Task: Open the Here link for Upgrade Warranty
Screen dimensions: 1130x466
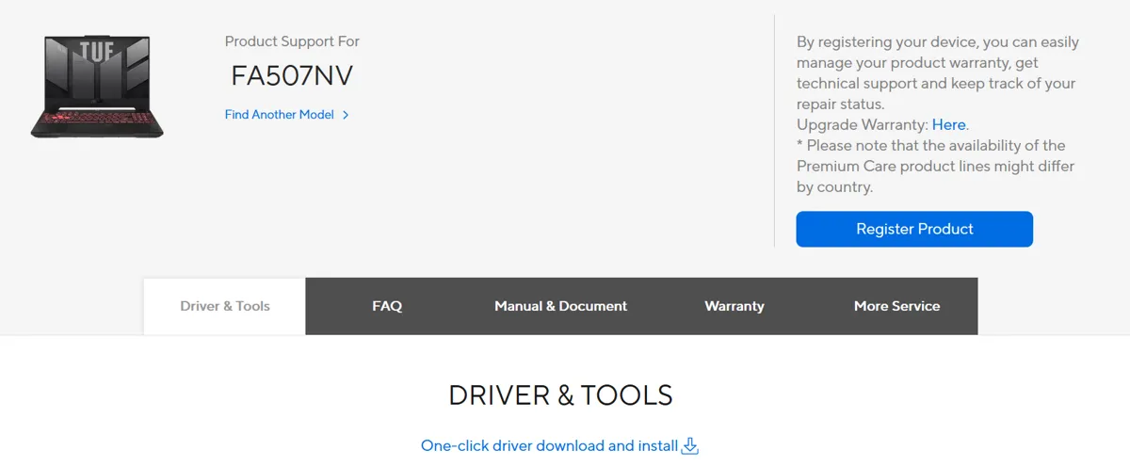Action: pyautogui.click(x=948, y=124)
